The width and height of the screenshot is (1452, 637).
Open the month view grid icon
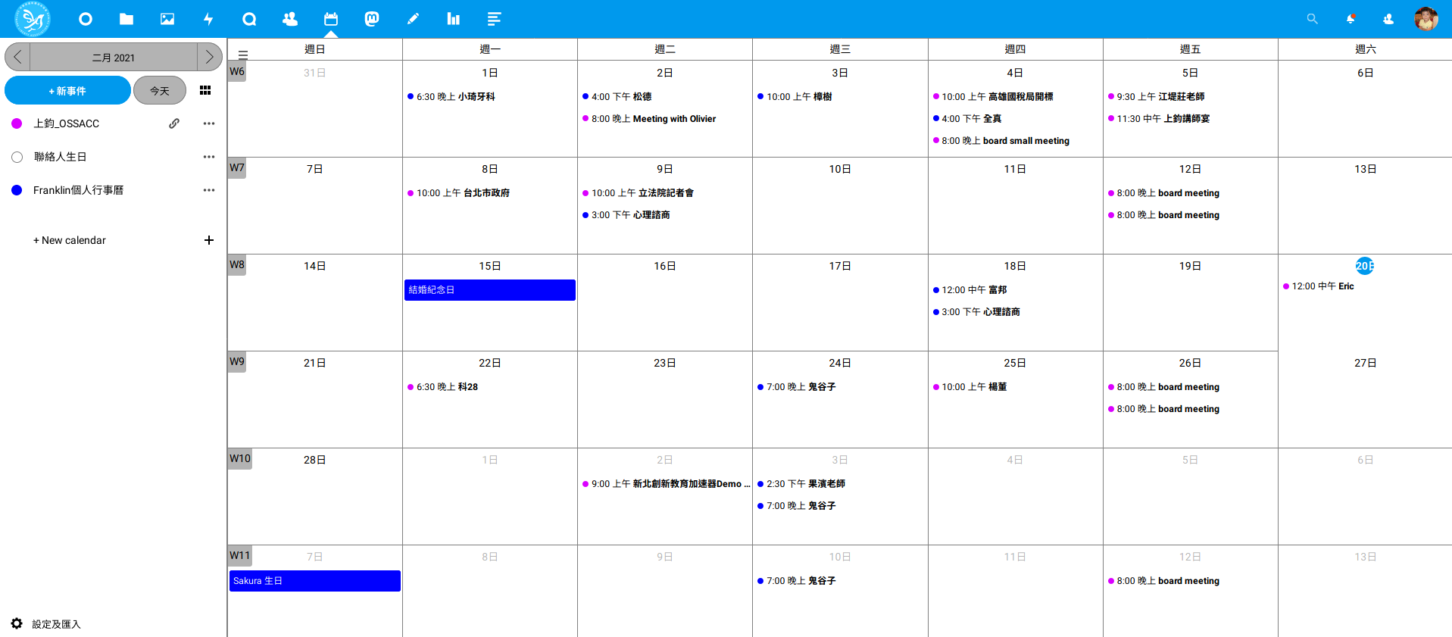pyautogui.click(x=205, y=90)
